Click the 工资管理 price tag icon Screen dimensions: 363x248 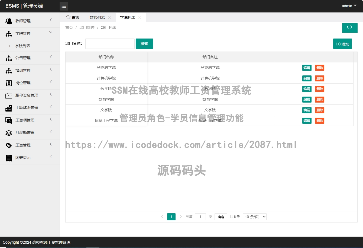[9, 145]
